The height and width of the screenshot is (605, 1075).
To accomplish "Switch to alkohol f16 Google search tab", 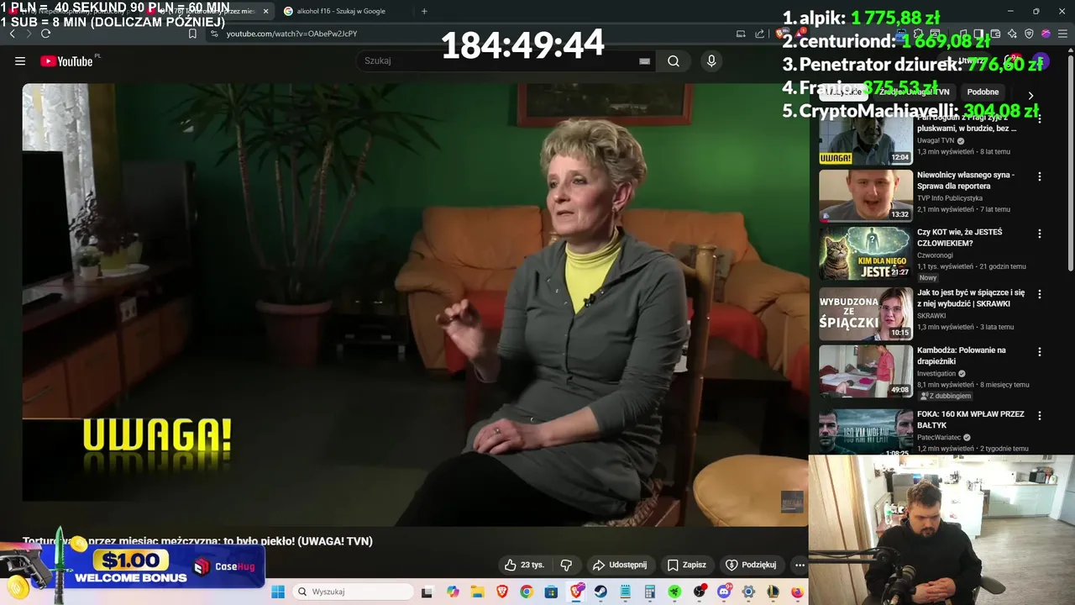I will click(x=340, y=11).
